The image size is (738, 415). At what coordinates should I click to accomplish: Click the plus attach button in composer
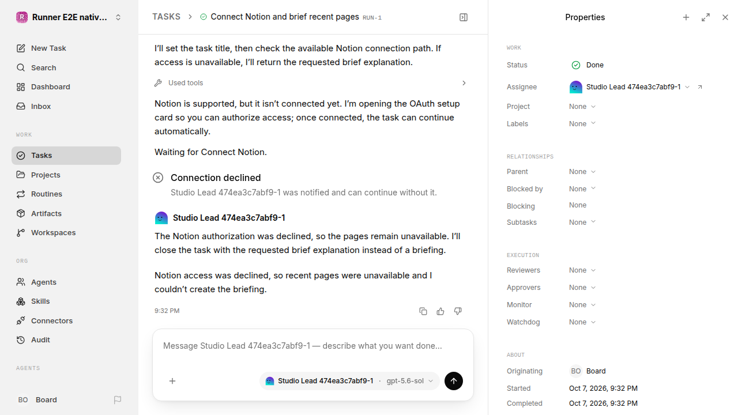coord(172,381)
